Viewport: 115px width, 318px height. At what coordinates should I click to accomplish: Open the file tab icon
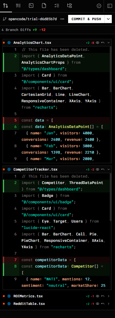[x=44, y=6]
